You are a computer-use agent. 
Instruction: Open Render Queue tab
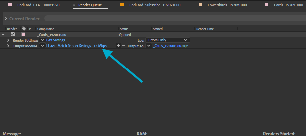pos(90,5)
